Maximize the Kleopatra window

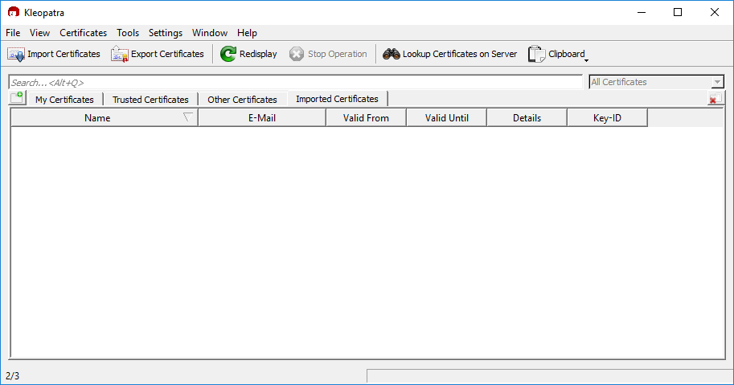pos(678,12)
